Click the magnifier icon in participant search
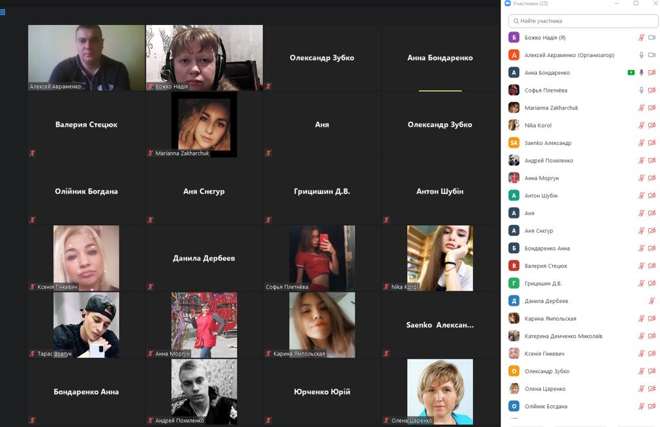Image resolution: width=660 pixels, height=427 pixels. 516,21
